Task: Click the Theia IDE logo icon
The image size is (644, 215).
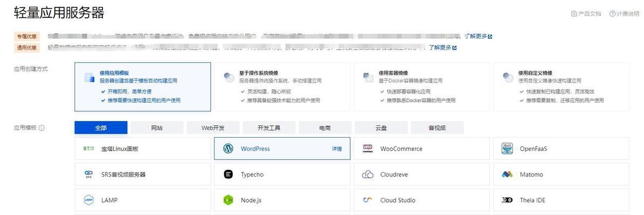Action: (507, 200)
